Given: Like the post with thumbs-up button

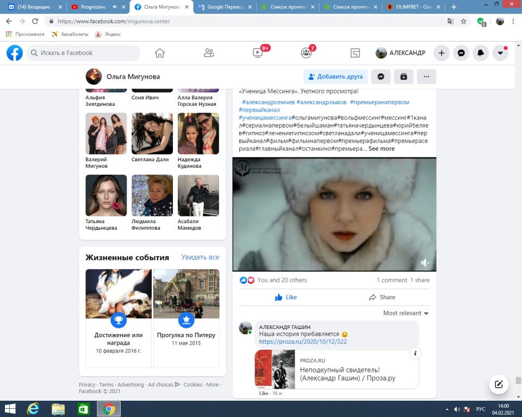Looking at the screenshot, I should tap(286, 298).
